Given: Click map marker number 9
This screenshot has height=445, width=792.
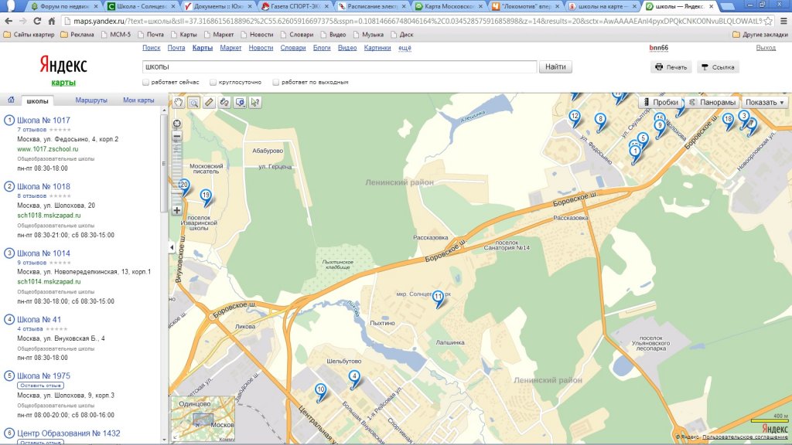Looking at the screenshot, I should click(660, 127).
